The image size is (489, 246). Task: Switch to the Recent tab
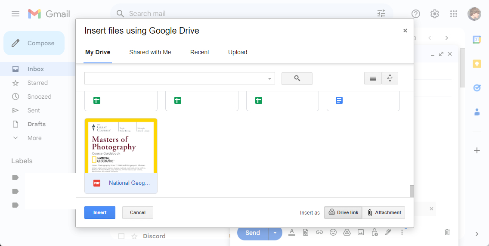pos(200,53)
